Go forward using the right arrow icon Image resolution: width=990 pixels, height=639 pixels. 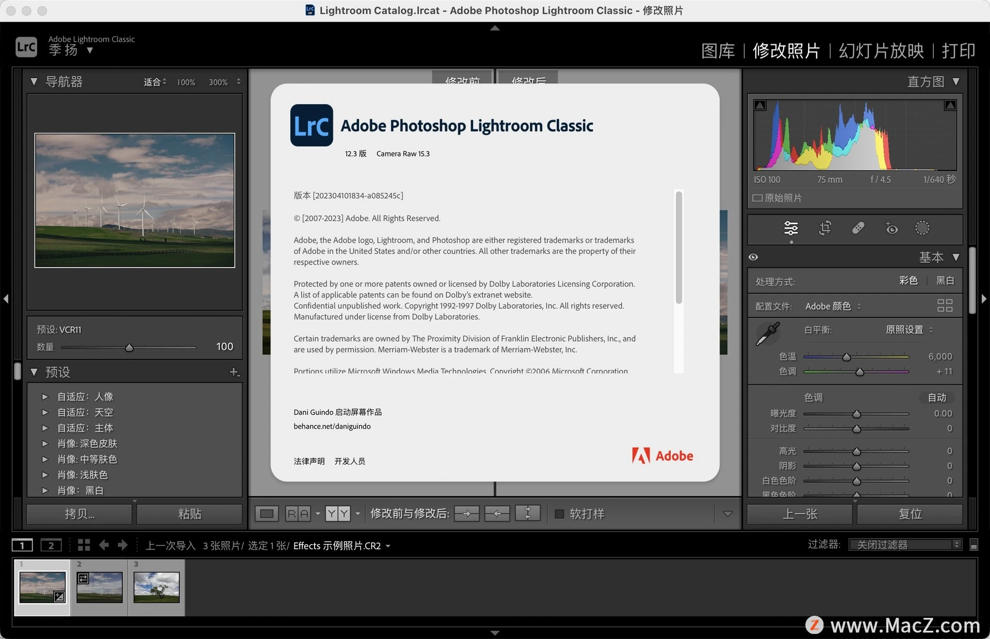click(123, 545)
